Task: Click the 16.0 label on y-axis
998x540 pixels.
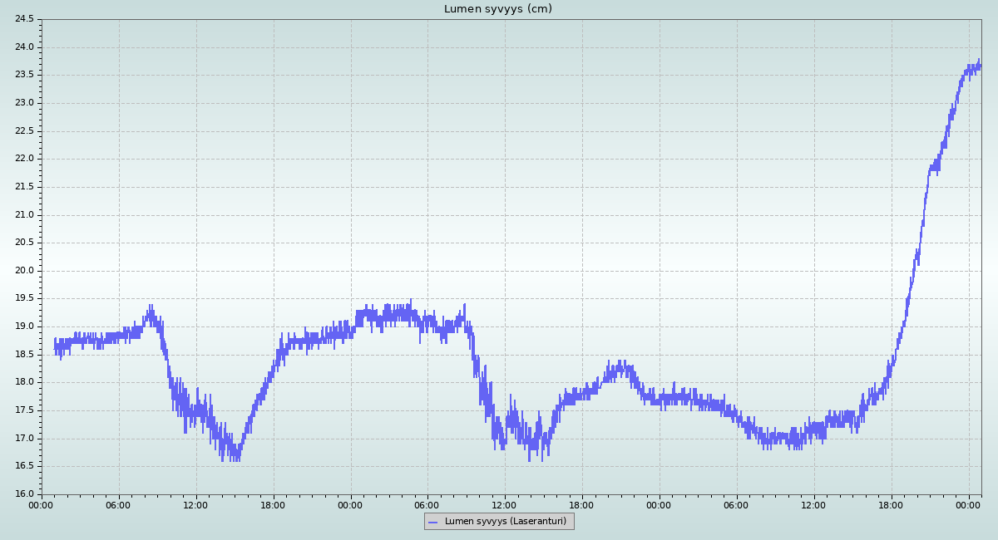Action: tap(25, 494)
